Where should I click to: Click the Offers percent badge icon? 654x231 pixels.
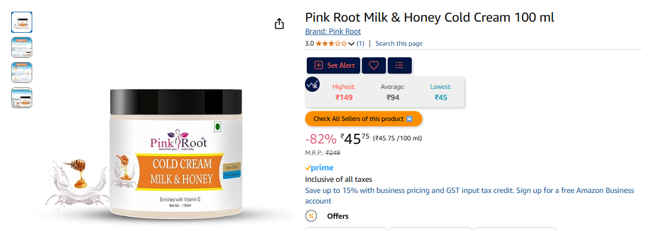point(311,216)
